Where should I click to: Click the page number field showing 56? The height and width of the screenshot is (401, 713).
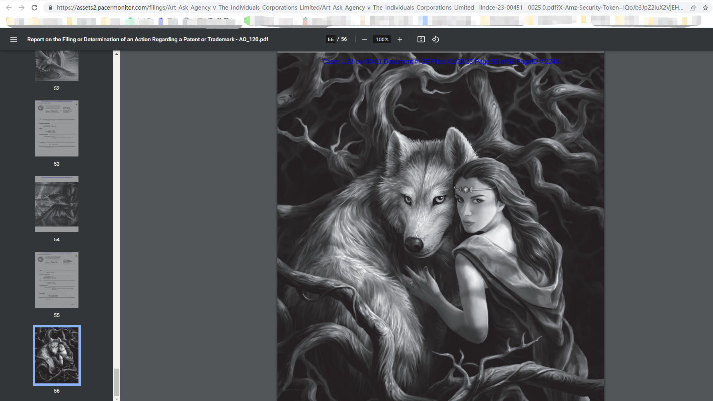click(x=330, y=39)
